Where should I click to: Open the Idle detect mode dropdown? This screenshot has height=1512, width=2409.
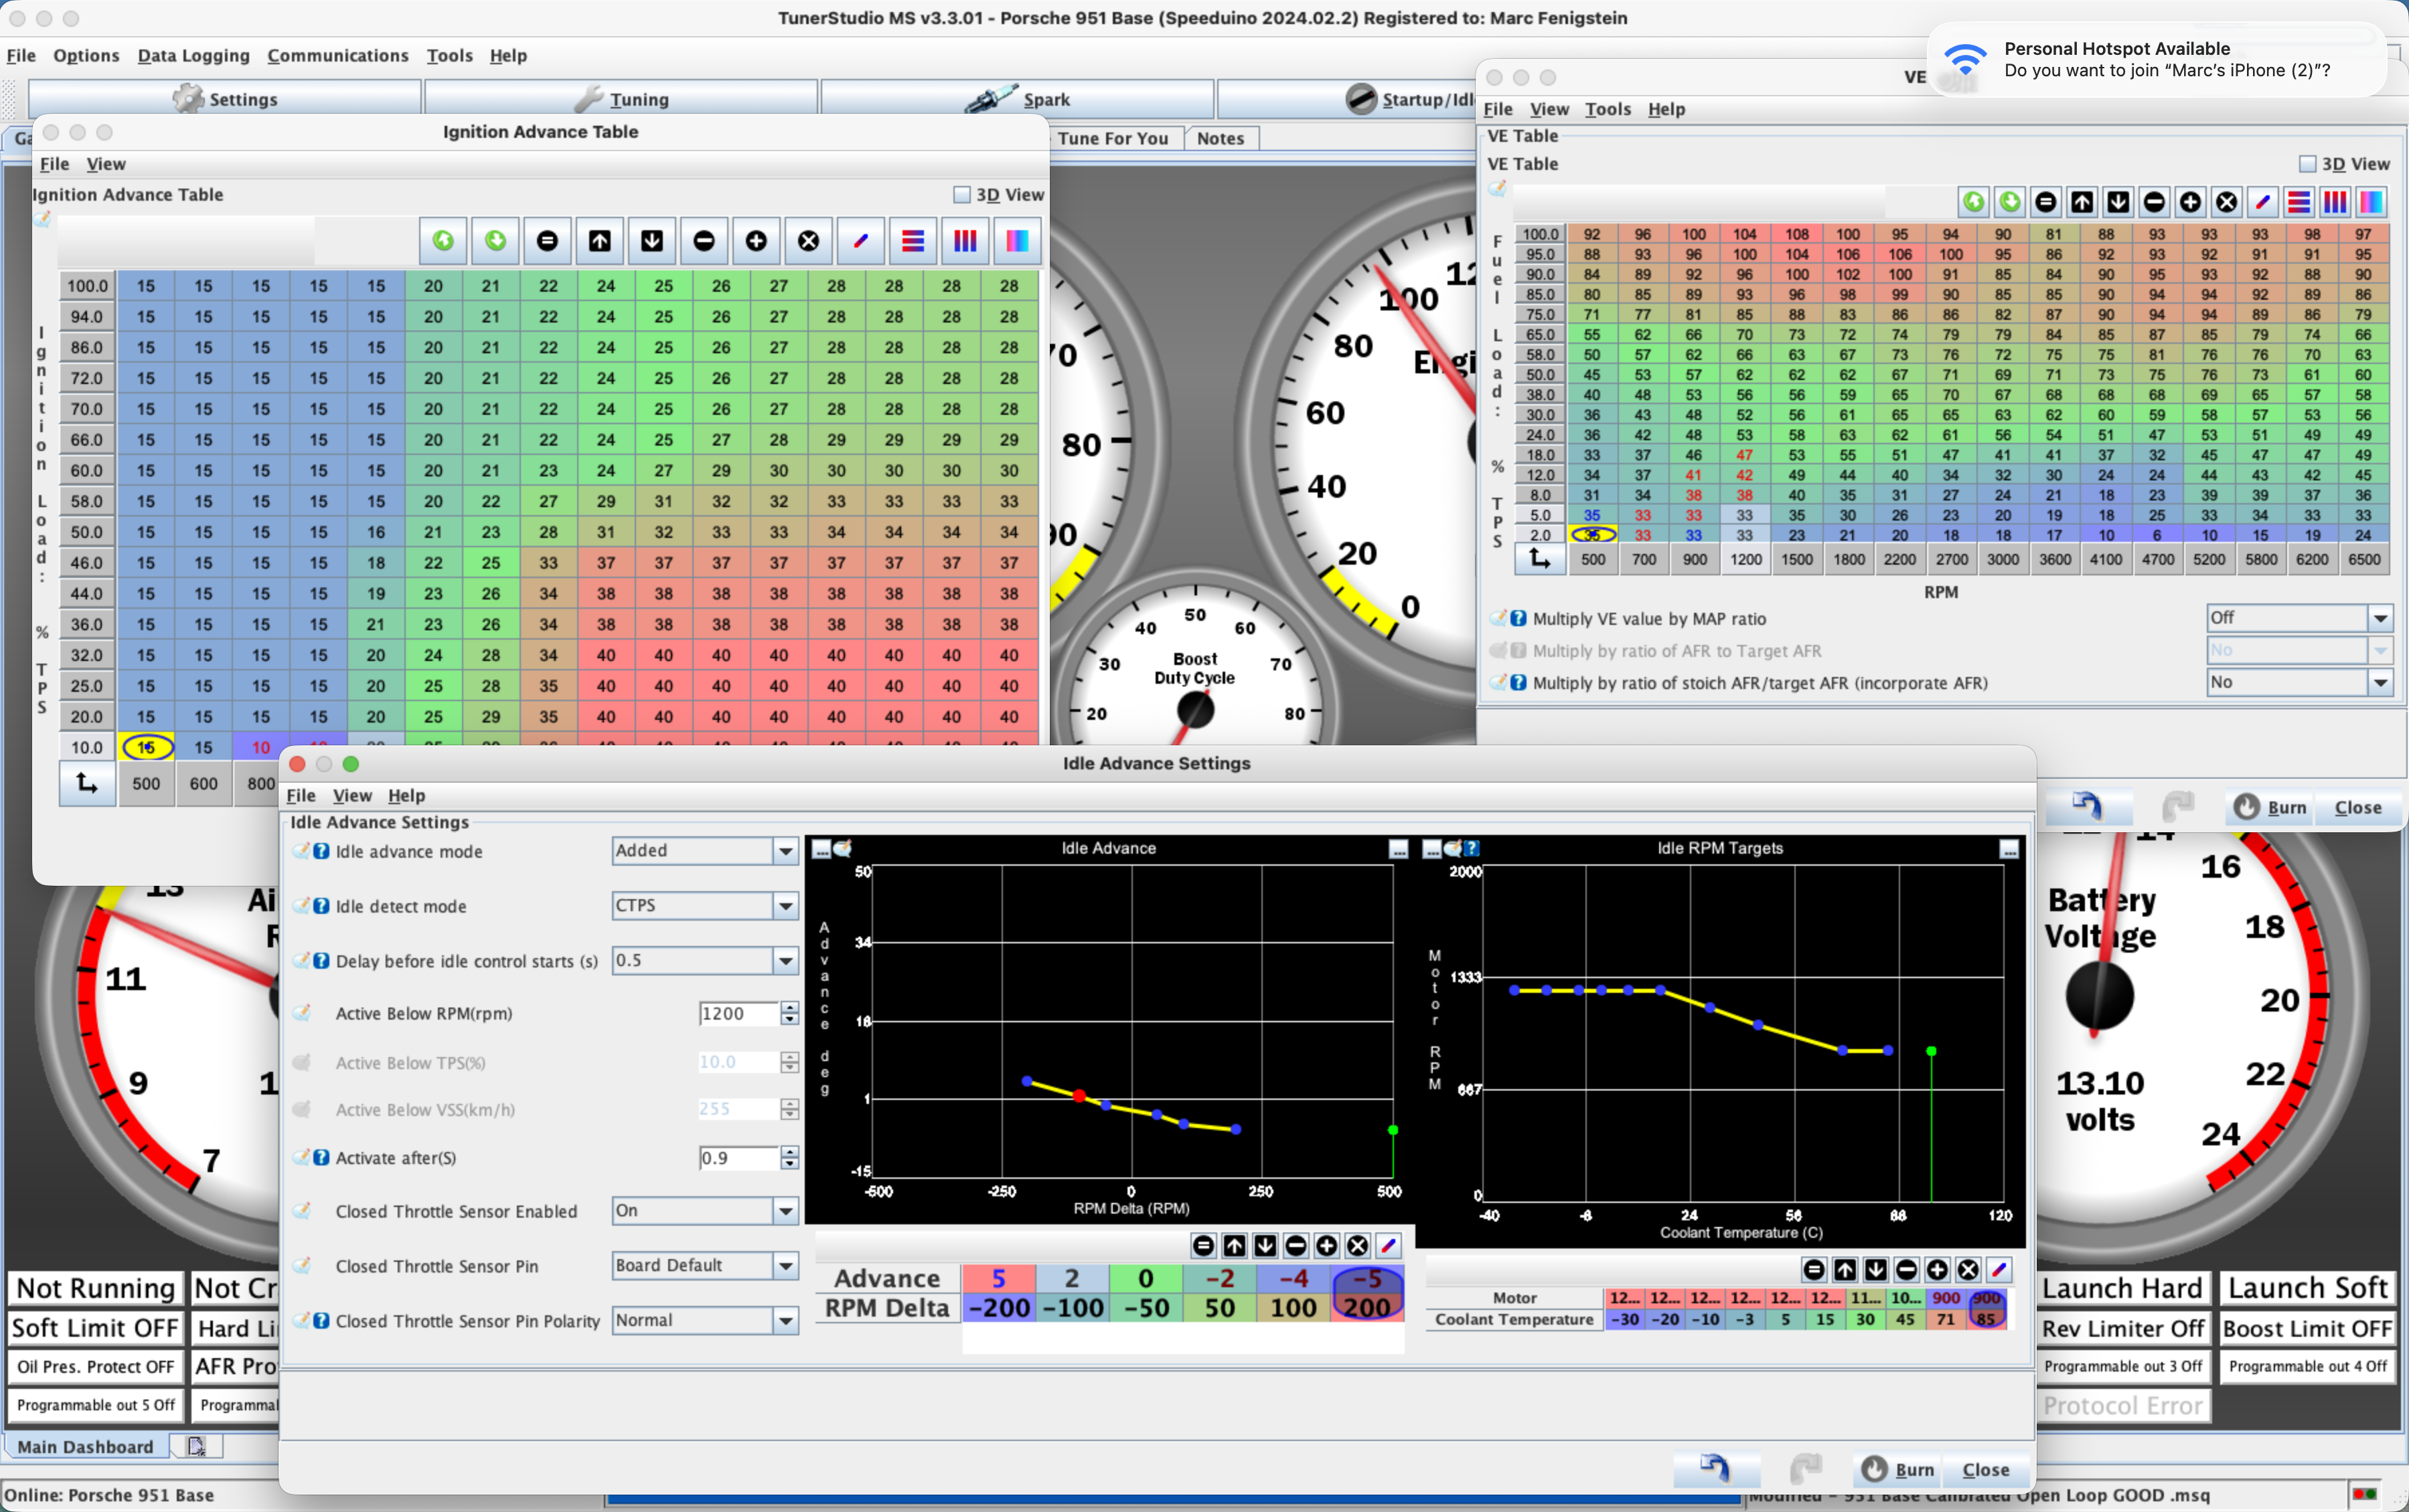coord(703,905)
